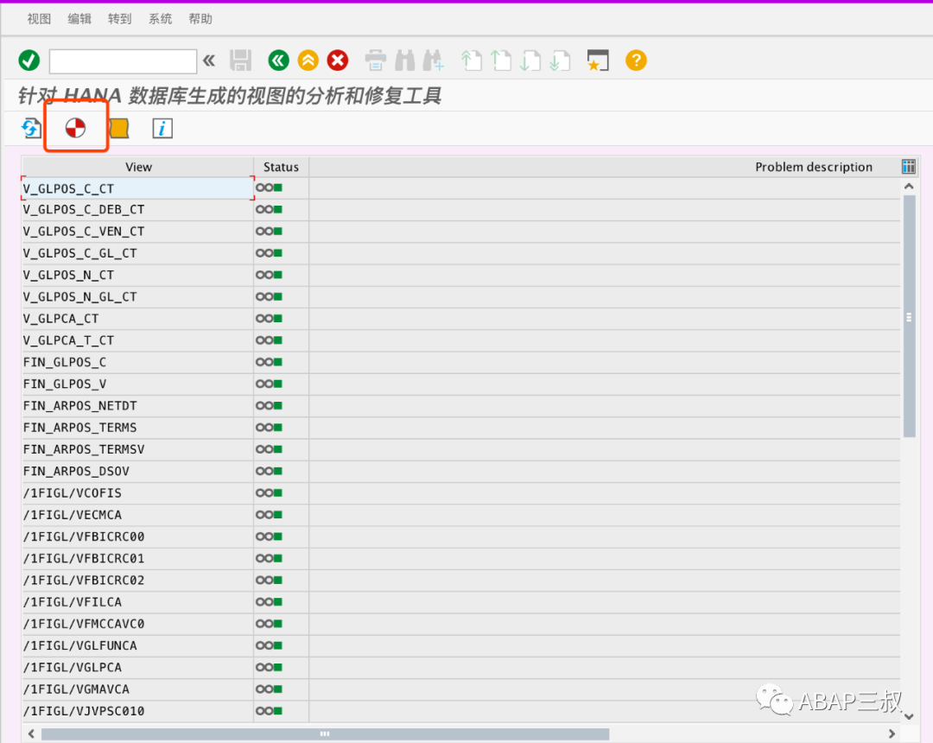Click the green status icon for /1FIGL/VJVPSC010
The height and width of the screenshot is (743, 933).
(269, 711)
